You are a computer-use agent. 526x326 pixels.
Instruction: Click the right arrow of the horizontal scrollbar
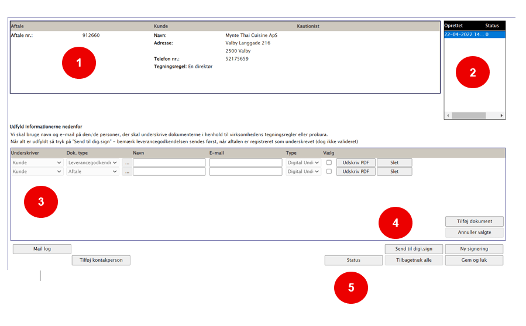(x=501, y=116)
